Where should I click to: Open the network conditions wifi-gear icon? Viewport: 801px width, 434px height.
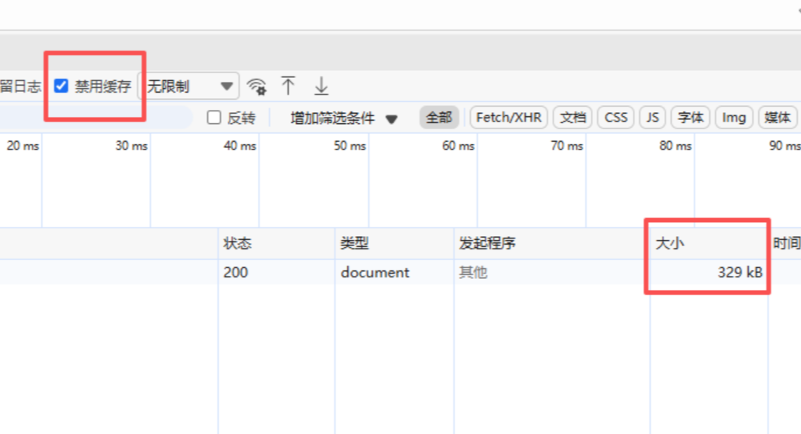coord(256,86)
